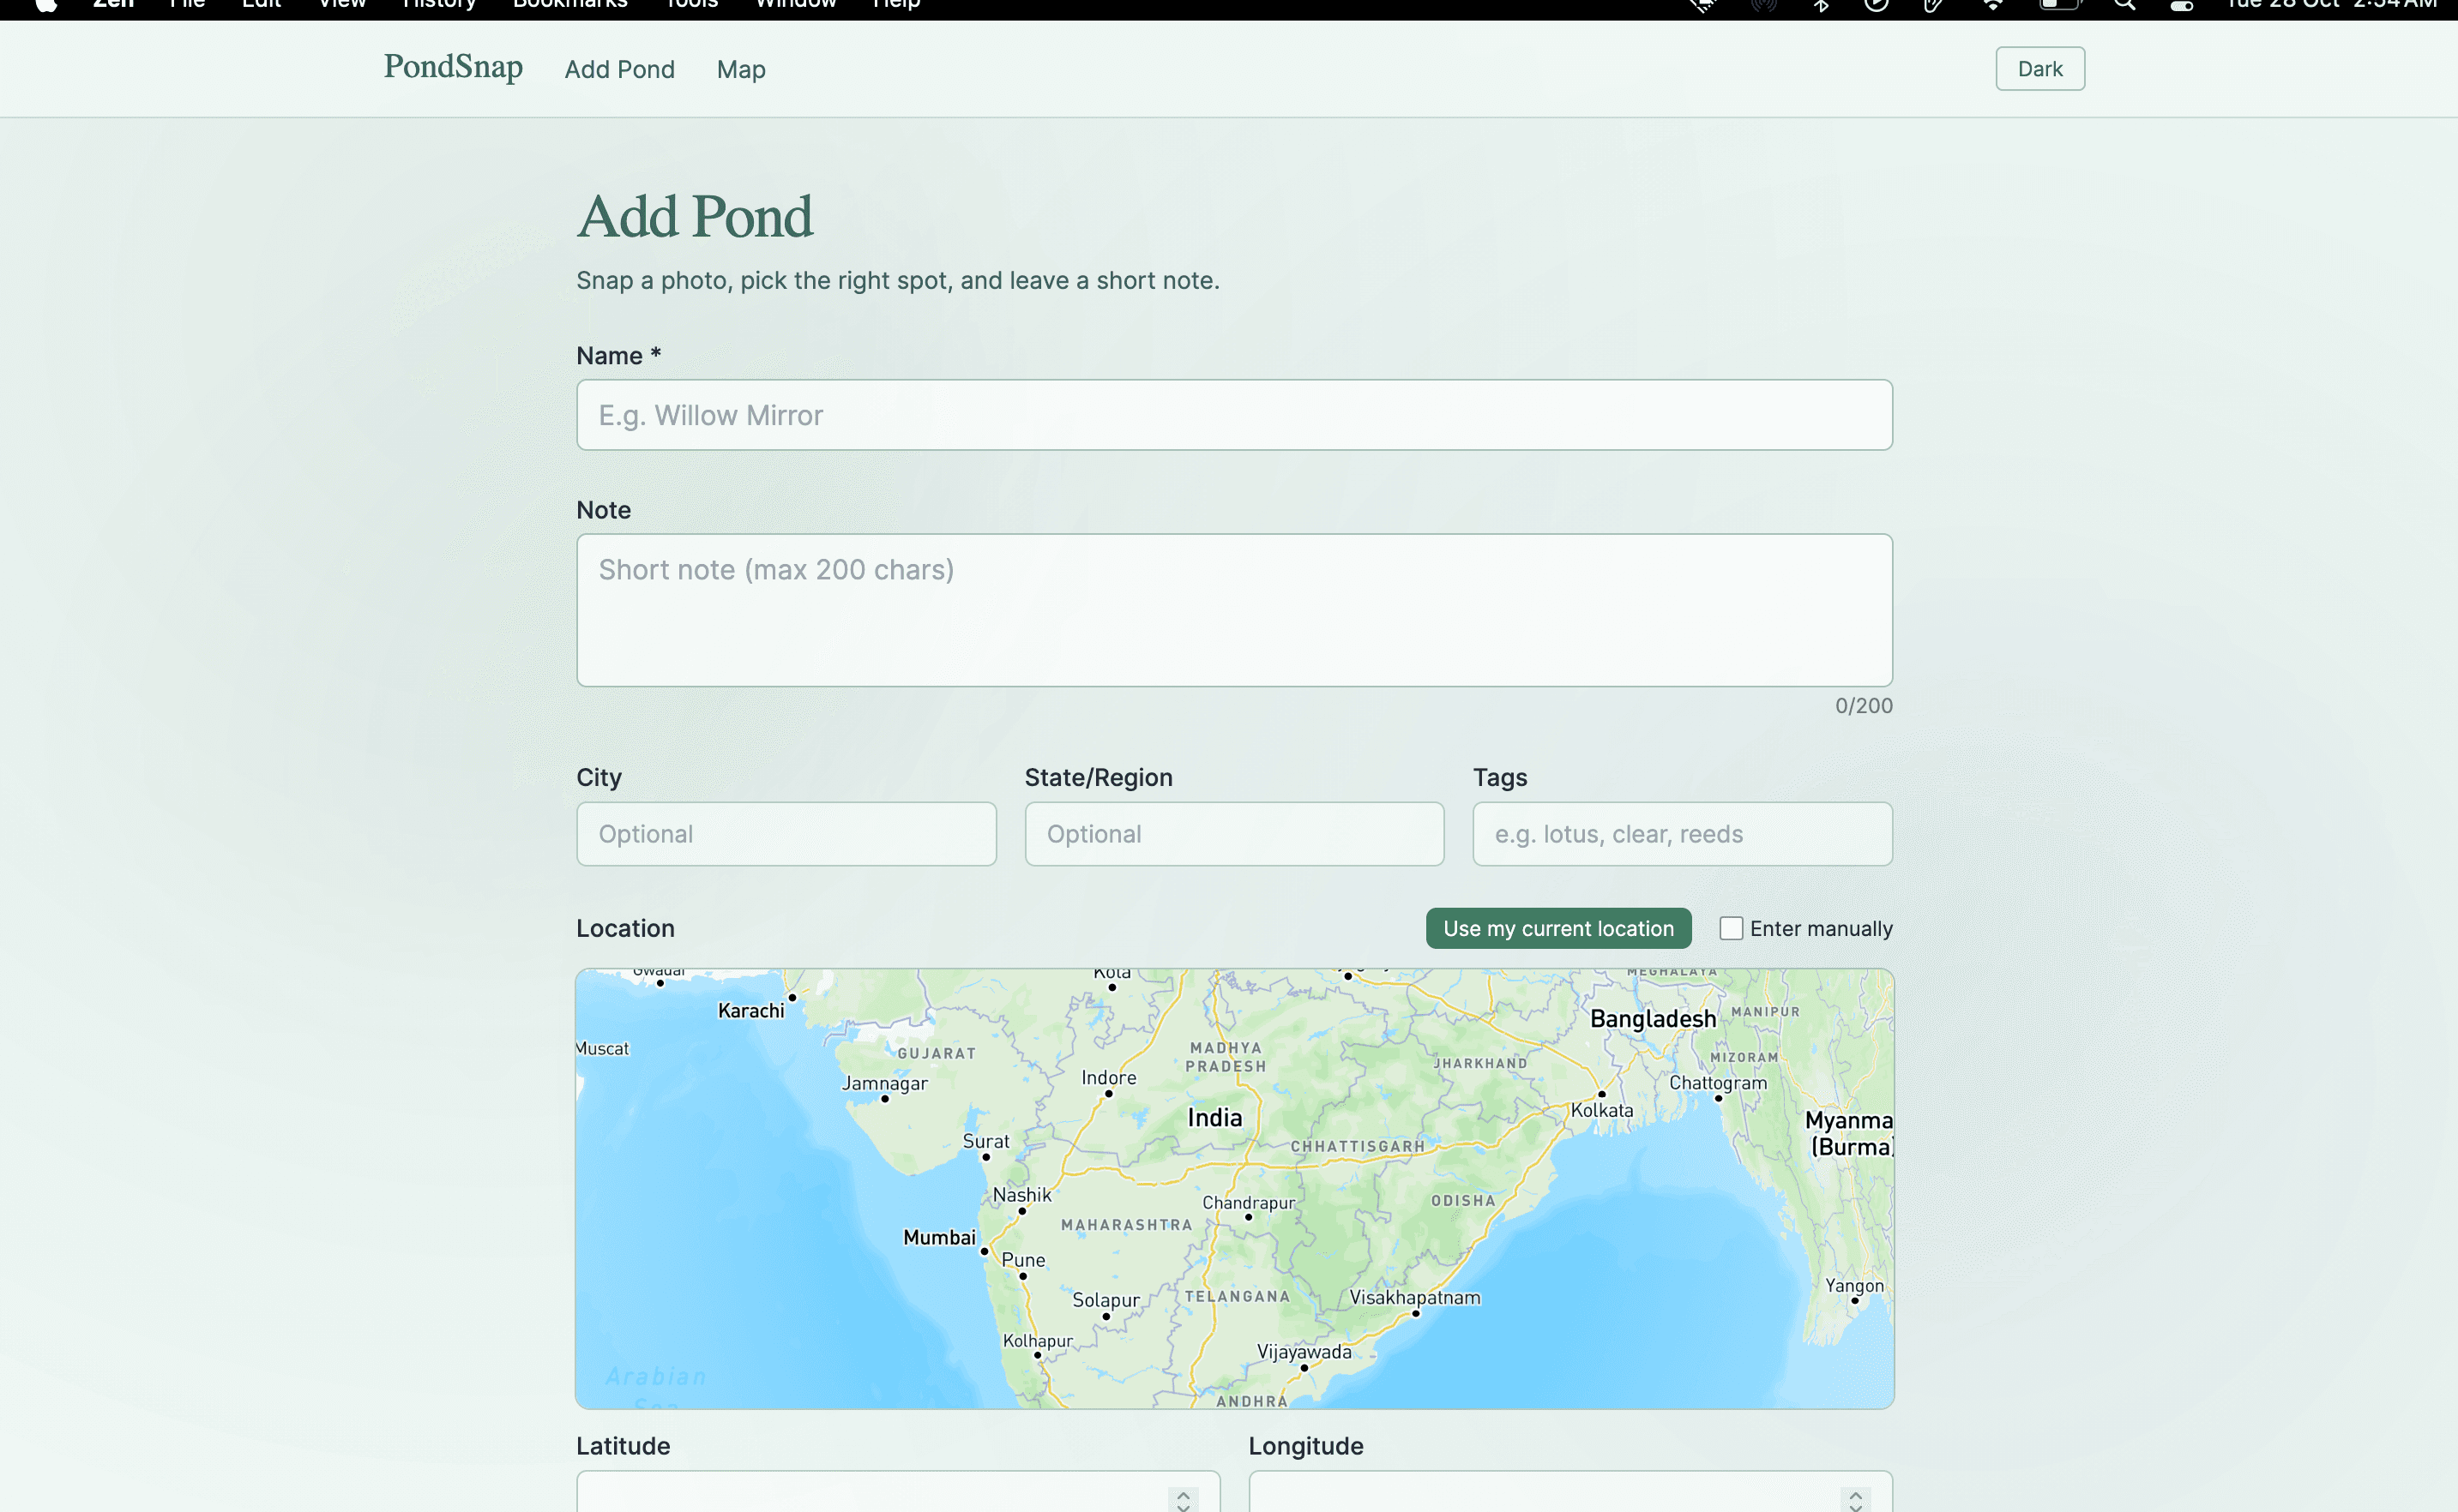Click into the Note text area
Screen dimensions: 2458x1512
click(x=1233, y=610)
